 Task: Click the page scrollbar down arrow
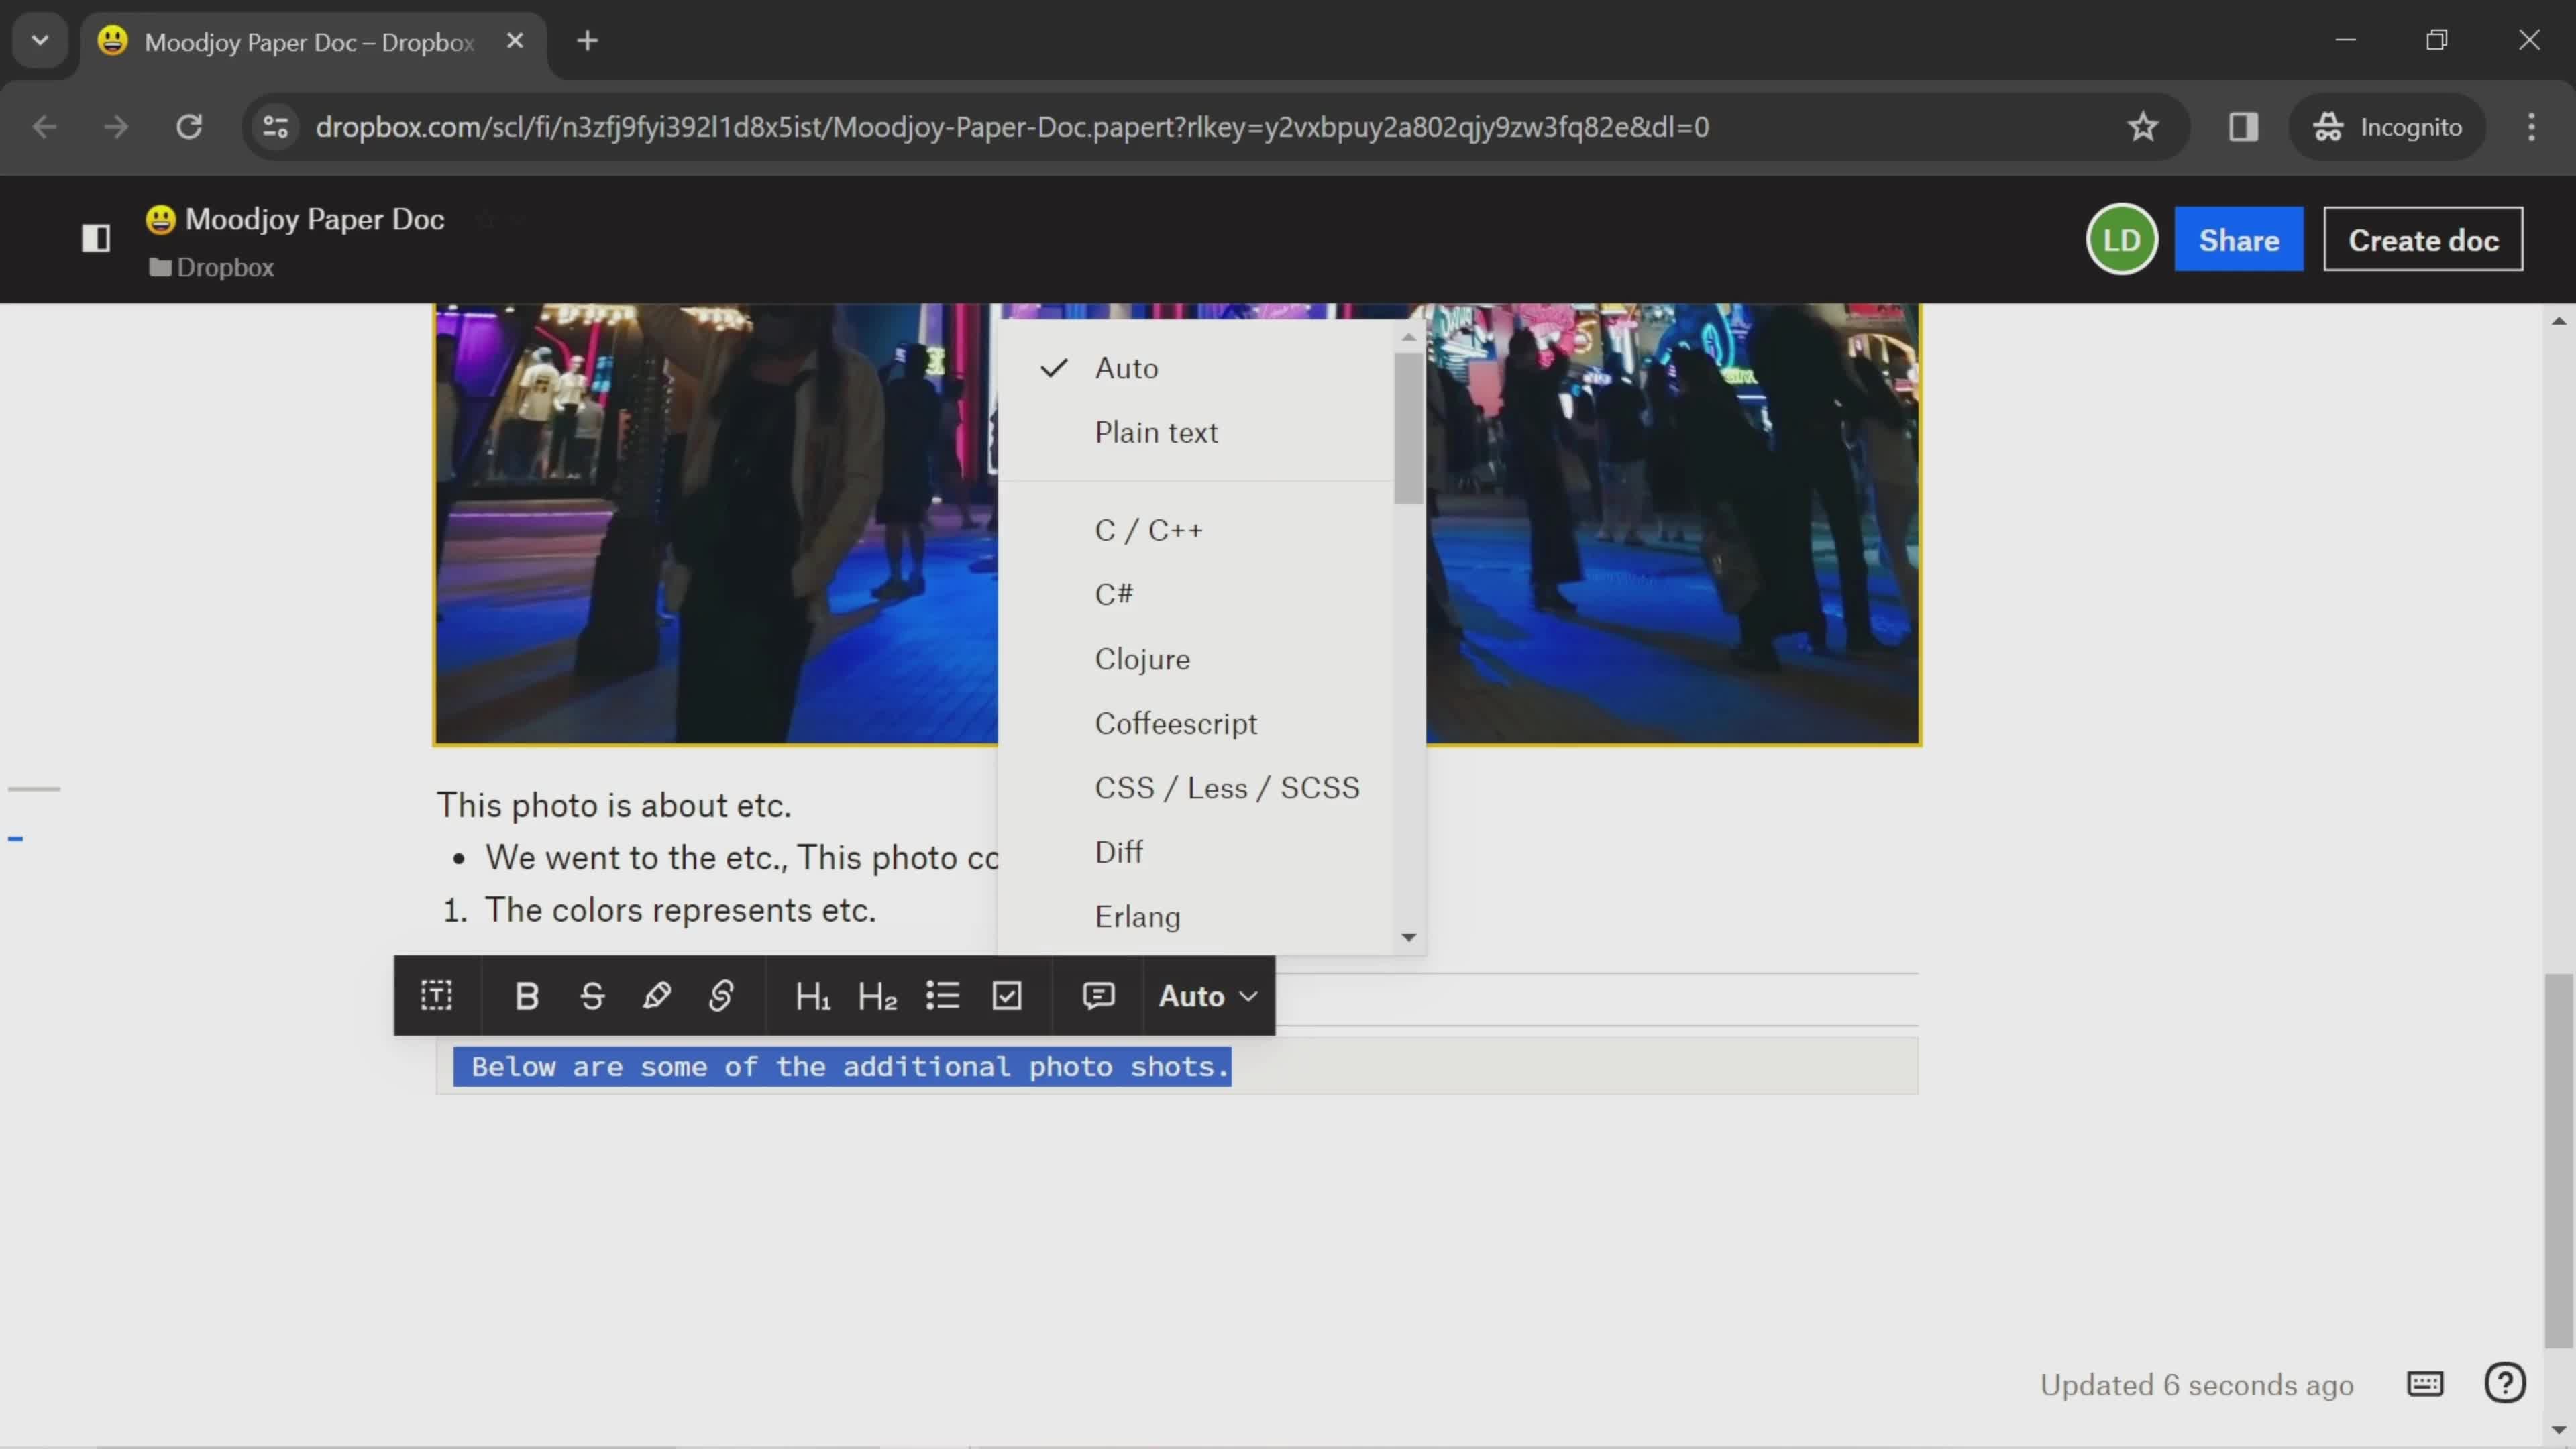(2558, 1430)
